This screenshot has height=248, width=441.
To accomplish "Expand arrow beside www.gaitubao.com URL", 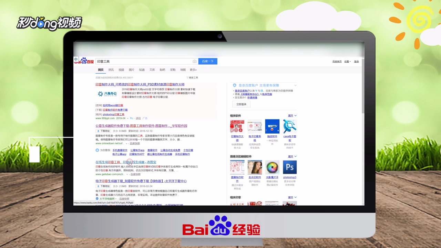I will pos(126,175).
